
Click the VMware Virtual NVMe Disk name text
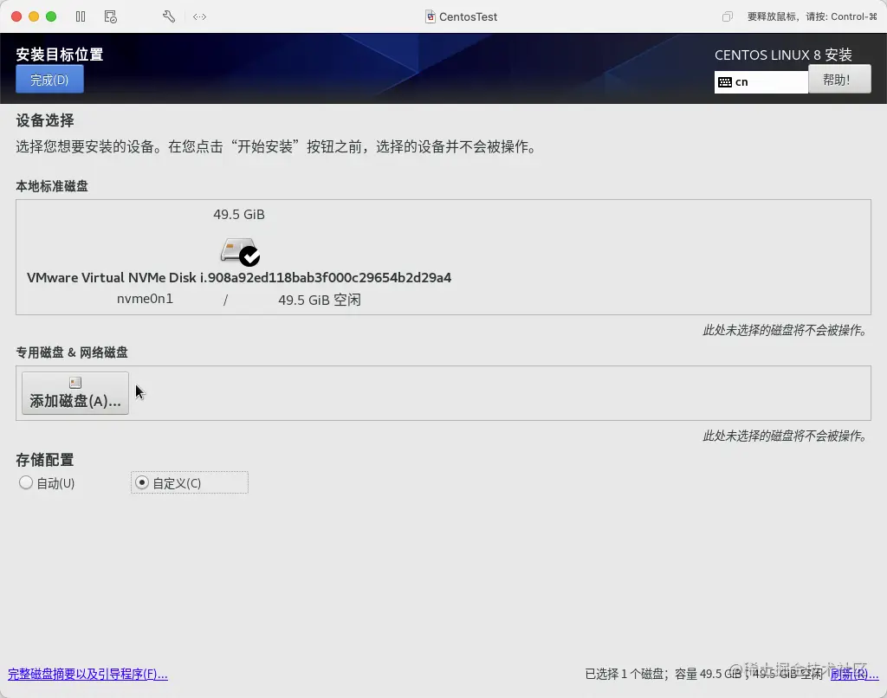click(x=239, y=278)
